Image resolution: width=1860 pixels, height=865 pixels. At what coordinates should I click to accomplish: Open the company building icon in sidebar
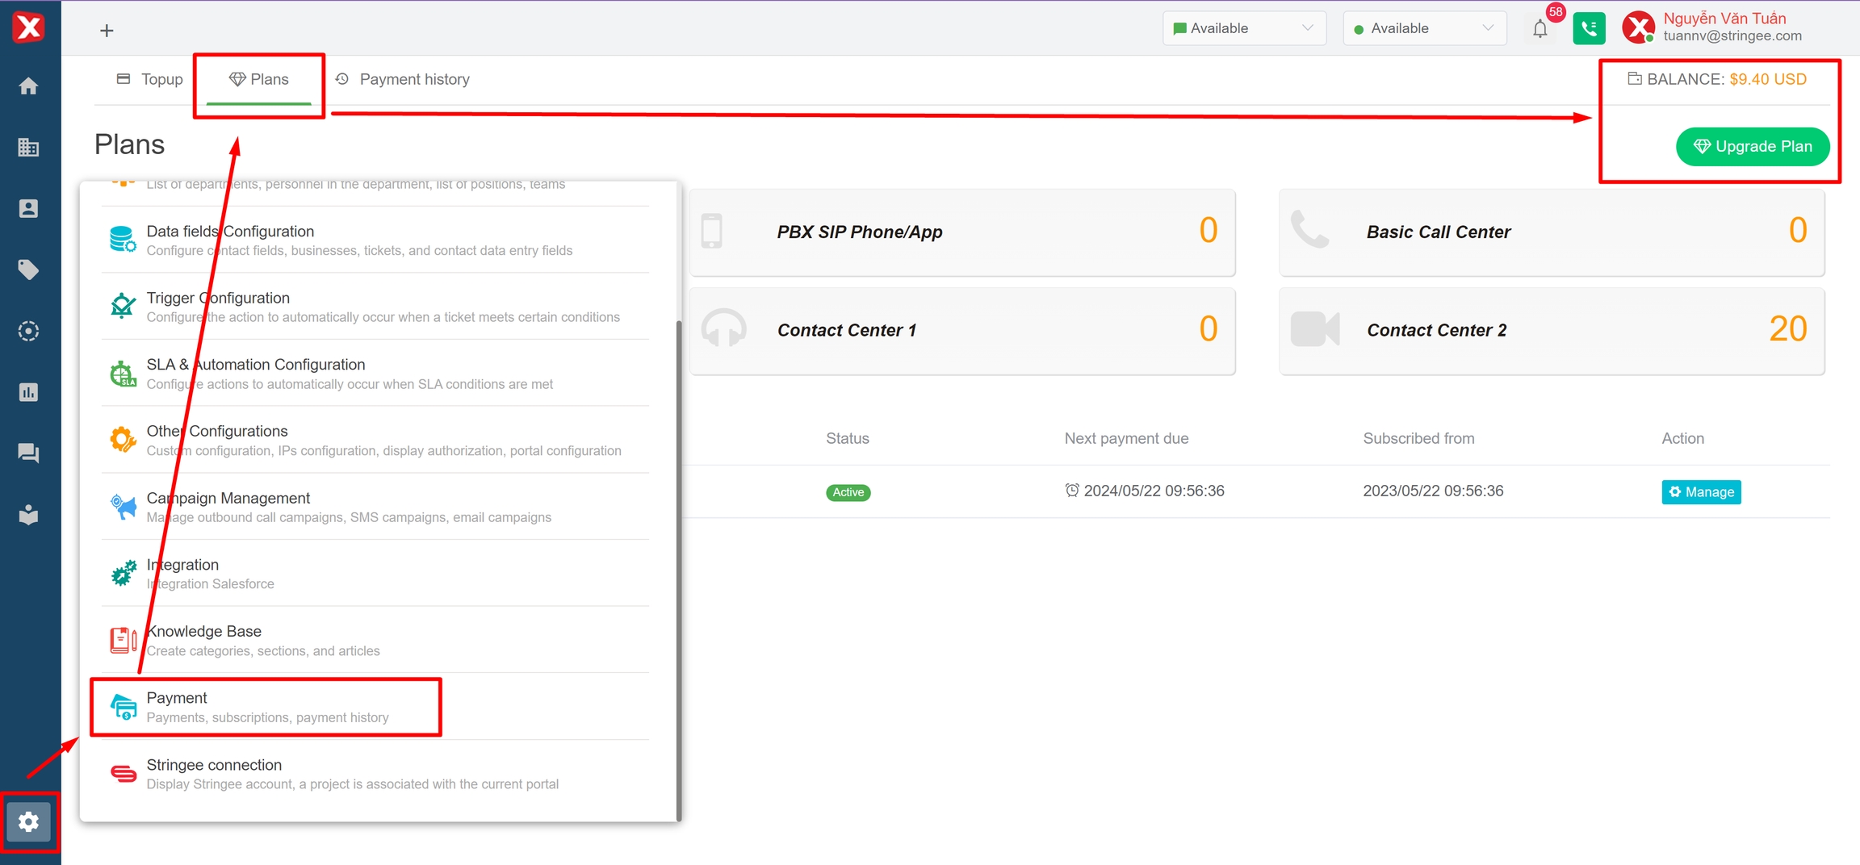point(29,148)
